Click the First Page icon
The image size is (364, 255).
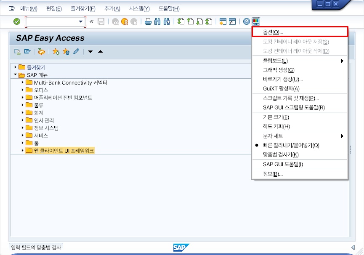pos(181,21)
